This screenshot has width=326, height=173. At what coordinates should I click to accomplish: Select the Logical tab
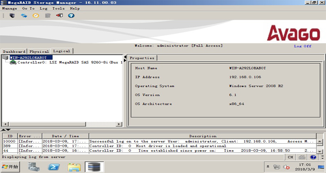click(x=62, y=51)
